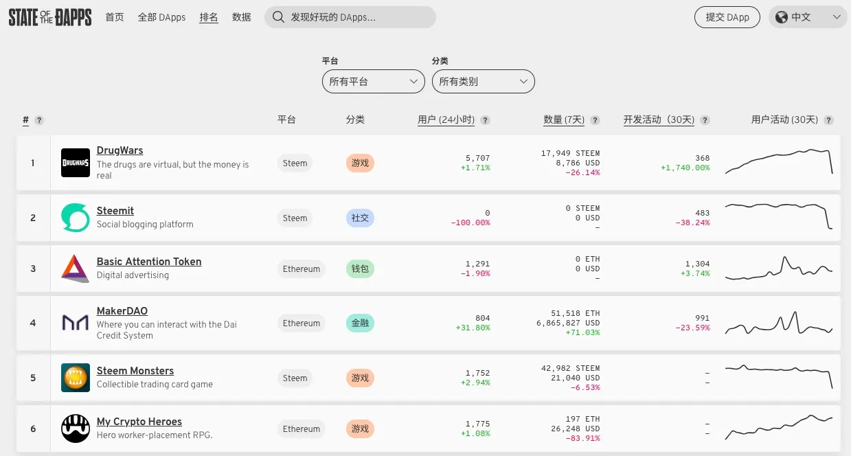The height and width of the screenshot is (456, 851).
Task: Open the Steemit app logo
Action: (x=76, y=218)
